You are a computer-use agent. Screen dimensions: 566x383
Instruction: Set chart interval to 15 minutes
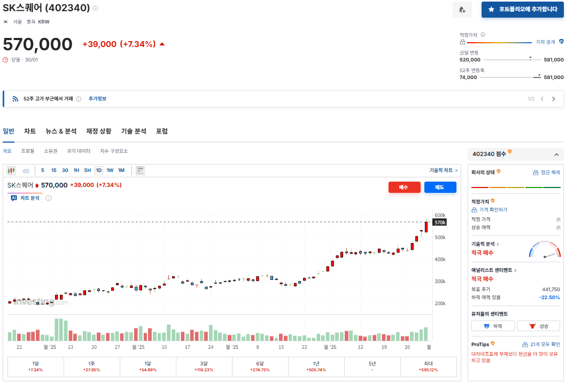pos(54,170)
